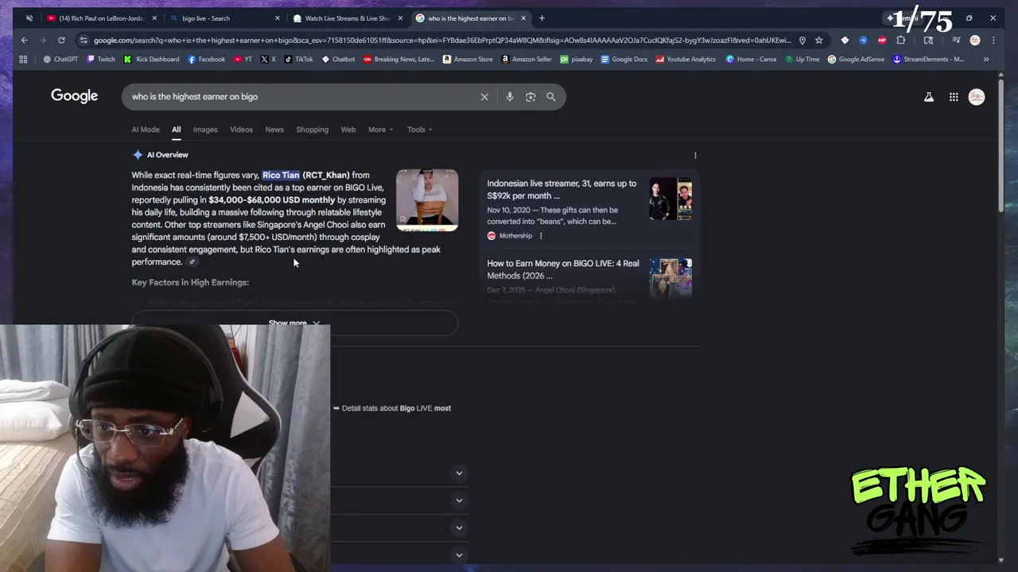
Task: Close the 'Watch Live Streams' tab
Action: (401, 18)
